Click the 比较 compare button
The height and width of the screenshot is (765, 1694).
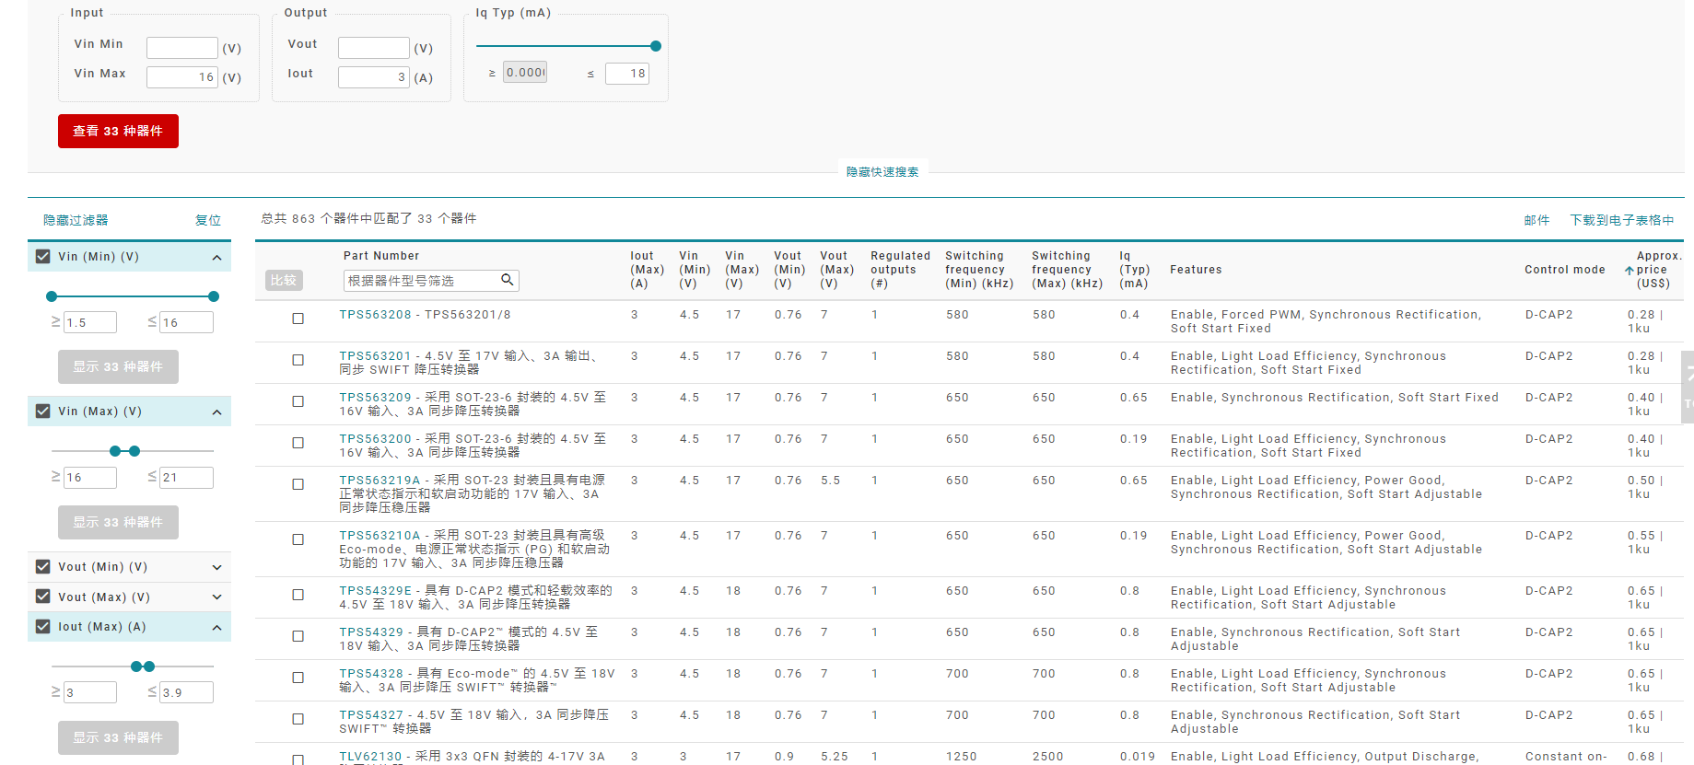point(284,280)
